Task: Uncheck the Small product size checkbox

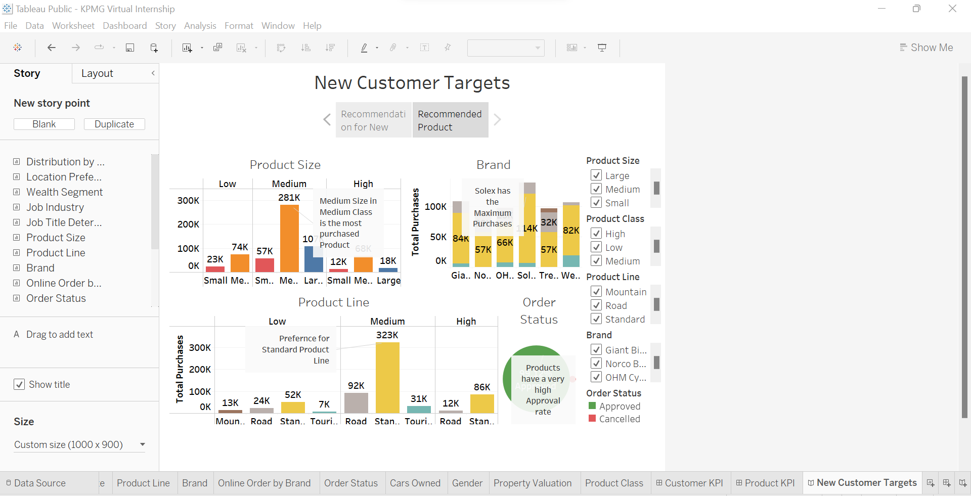Action: coord(596,203)
